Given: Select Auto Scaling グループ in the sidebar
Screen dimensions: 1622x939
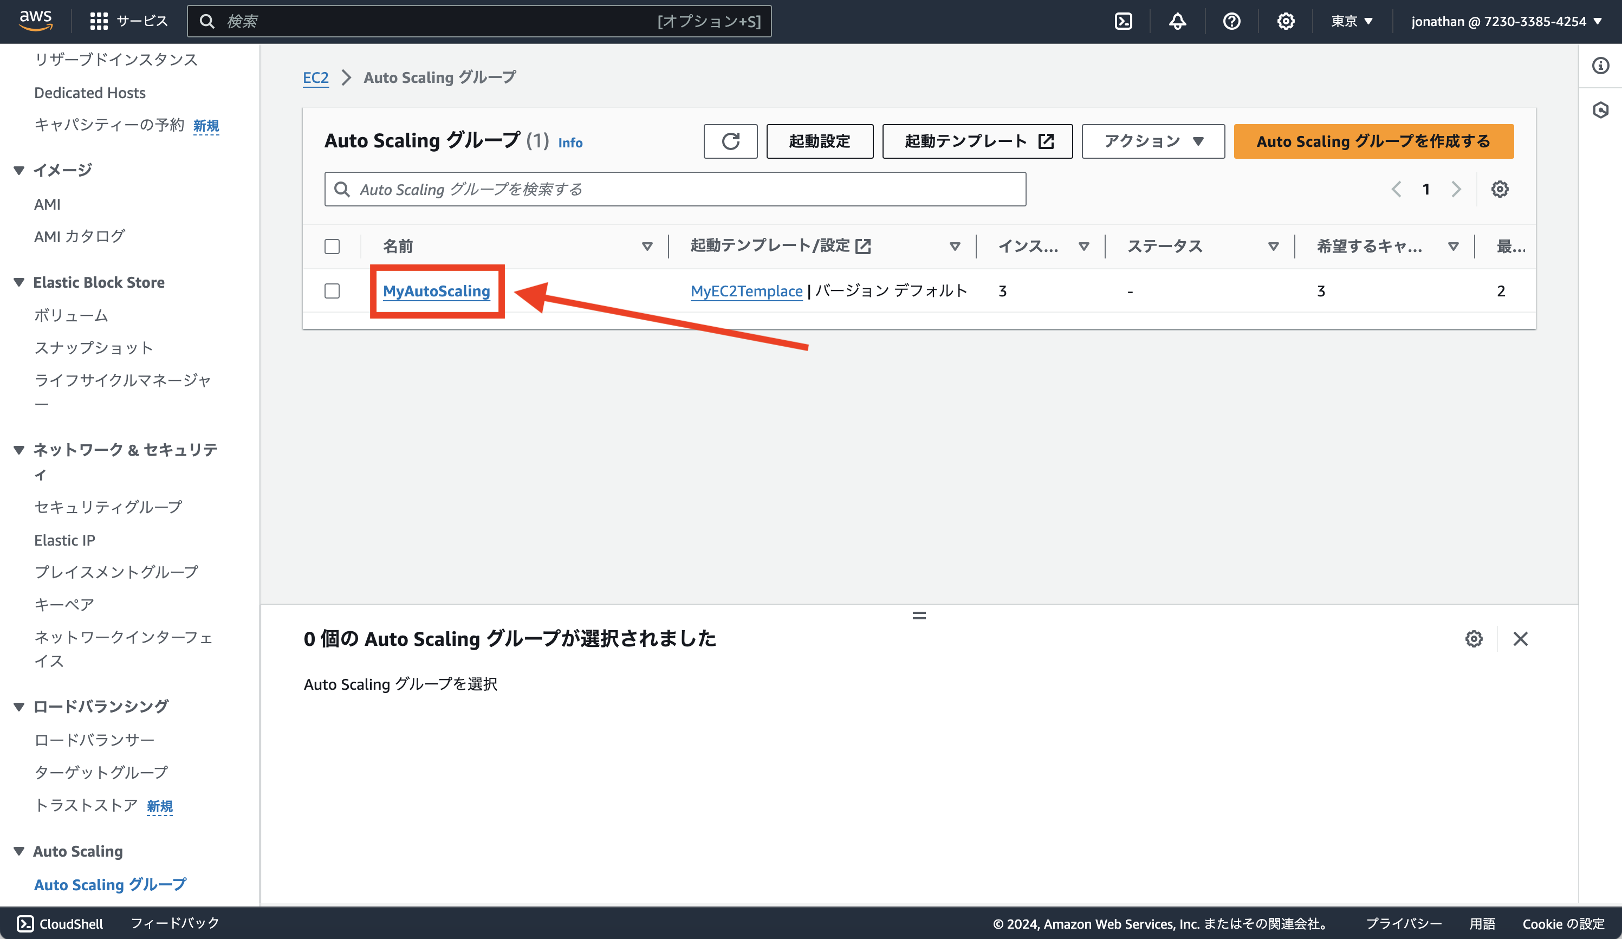Looking at the screenshot, I should click(x=109, y=884).
